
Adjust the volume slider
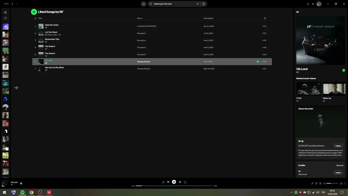click(332, 183)
